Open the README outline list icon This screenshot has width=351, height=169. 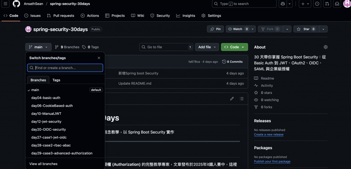242,99
